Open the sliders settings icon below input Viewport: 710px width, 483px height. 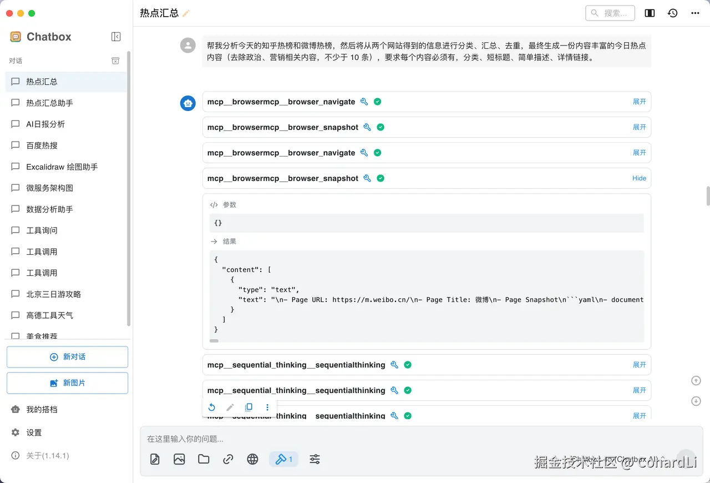(x=315, y=459)
